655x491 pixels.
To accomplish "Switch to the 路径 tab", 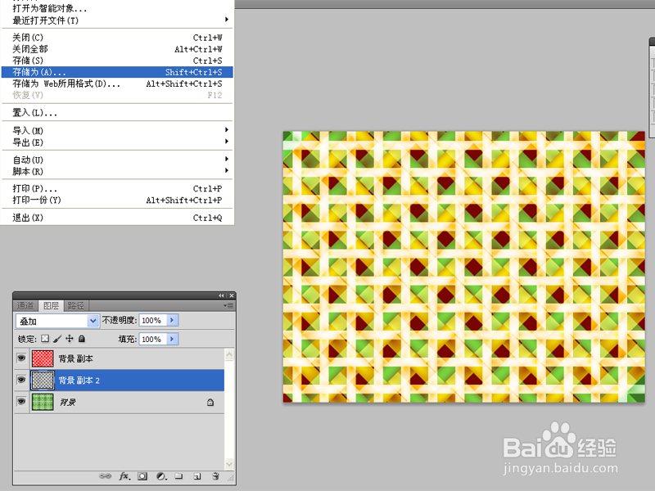I will pyautogui.click(x=76, y=305).
